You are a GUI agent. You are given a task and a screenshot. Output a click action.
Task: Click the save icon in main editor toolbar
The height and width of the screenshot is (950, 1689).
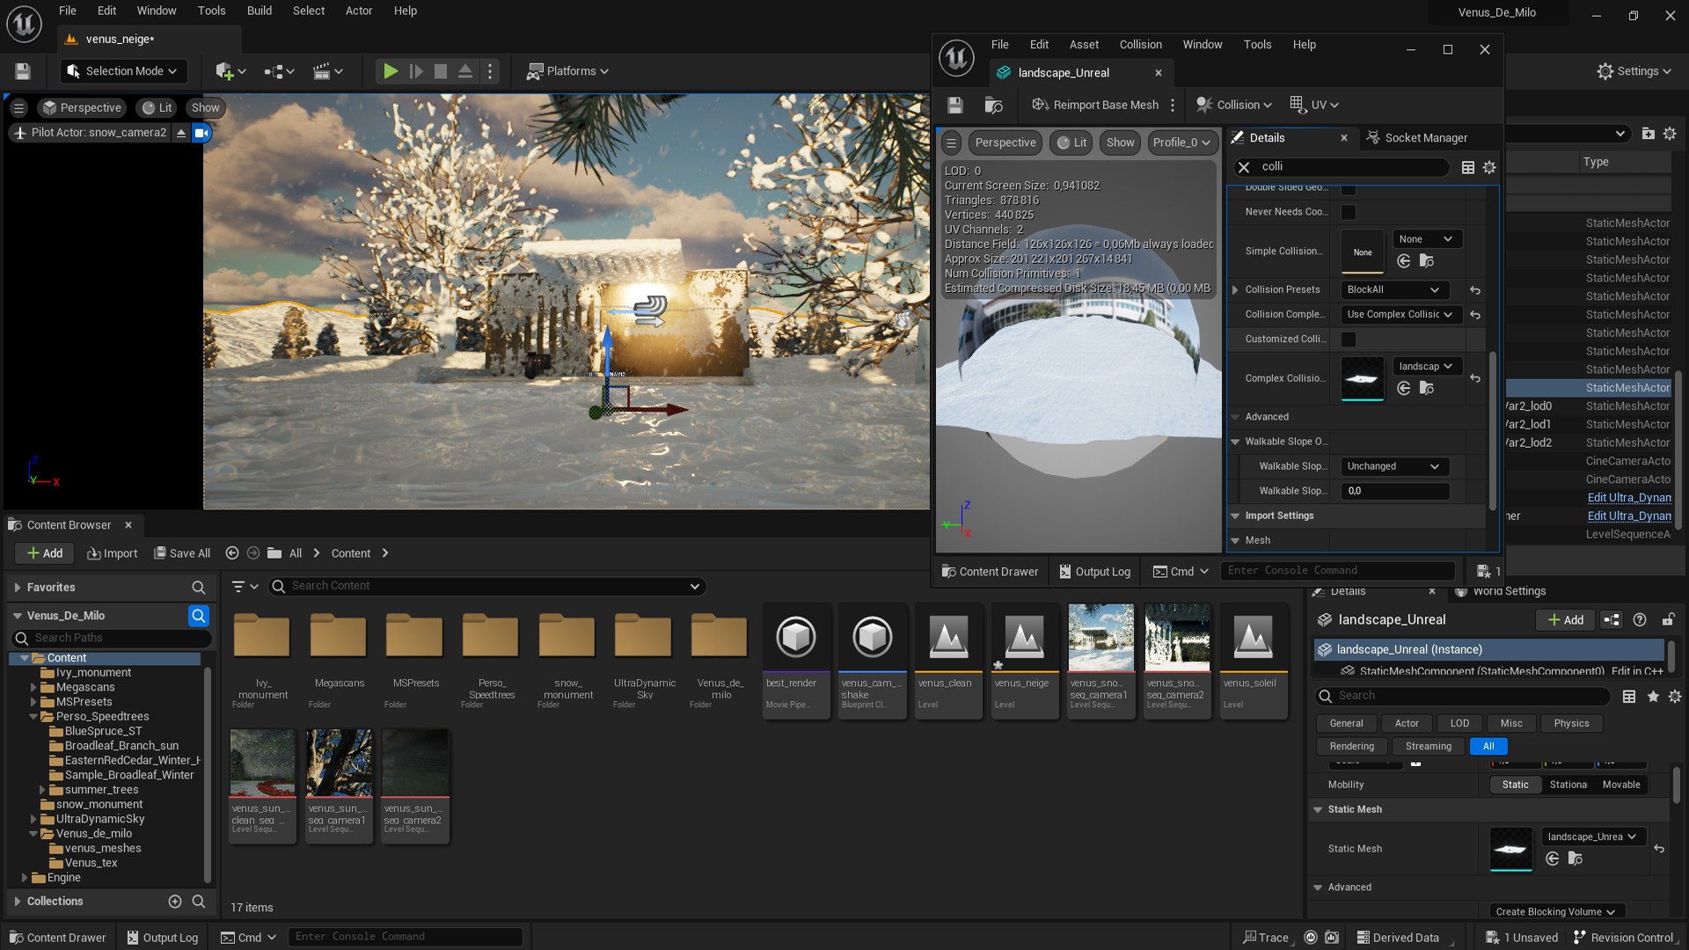[23, 71]
